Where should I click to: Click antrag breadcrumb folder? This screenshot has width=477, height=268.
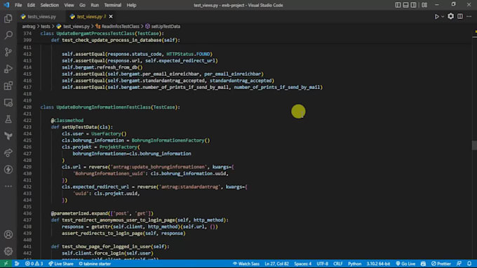tap(29, 27)
